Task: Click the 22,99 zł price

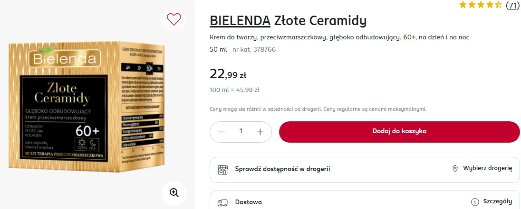Action: point(228,74)
